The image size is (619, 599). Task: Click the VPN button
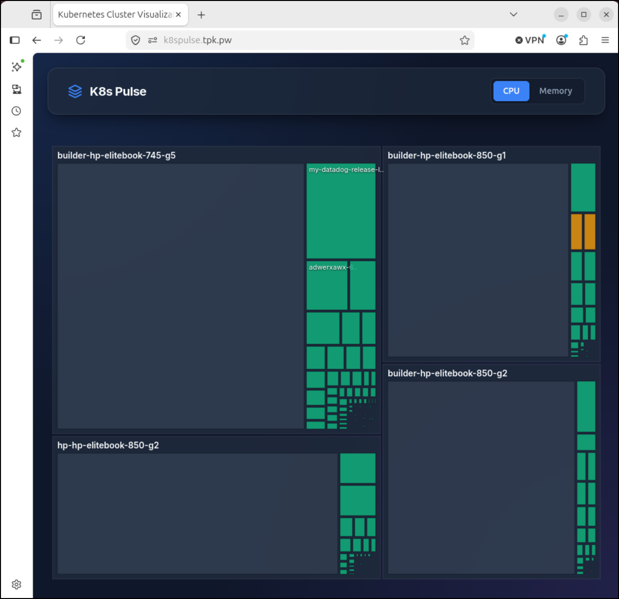click(530, 40)
